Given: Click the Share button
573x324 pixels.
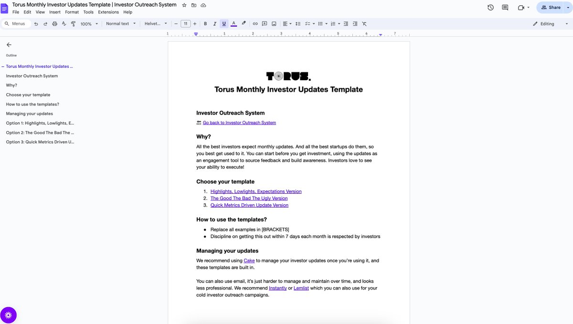Looking at the screenshot, I should pos(550,8).
